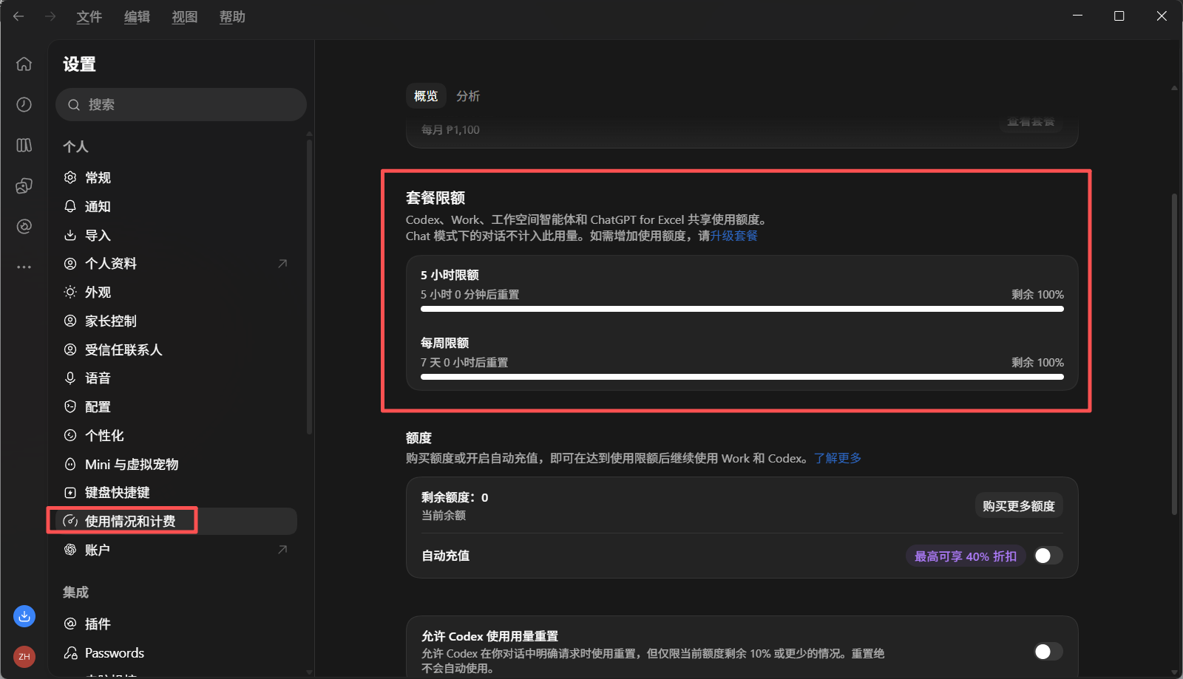
Task: Click the at-sign circle icon in left rail
Action: [24, 226]
